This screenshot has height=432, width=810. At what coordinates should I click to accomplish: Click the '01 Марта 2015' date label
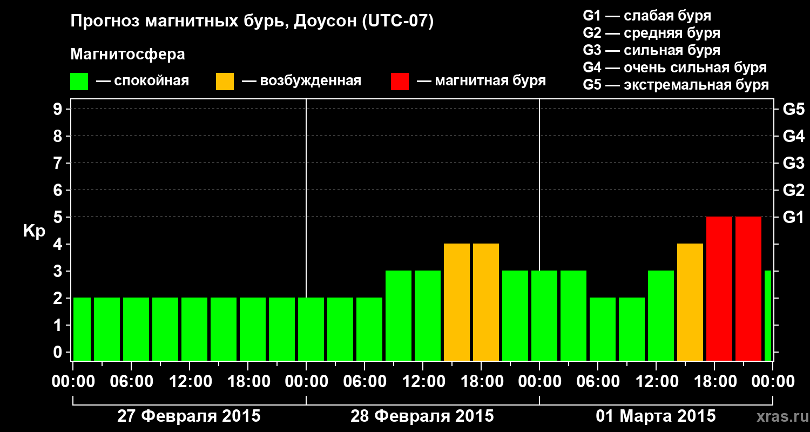click(x=656, y=416)
